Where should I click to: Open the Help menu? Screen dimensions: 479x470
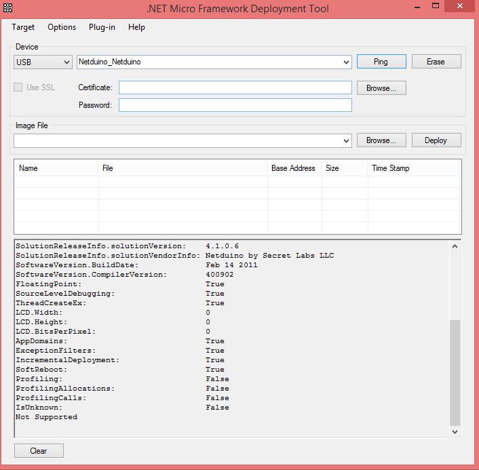136,27
